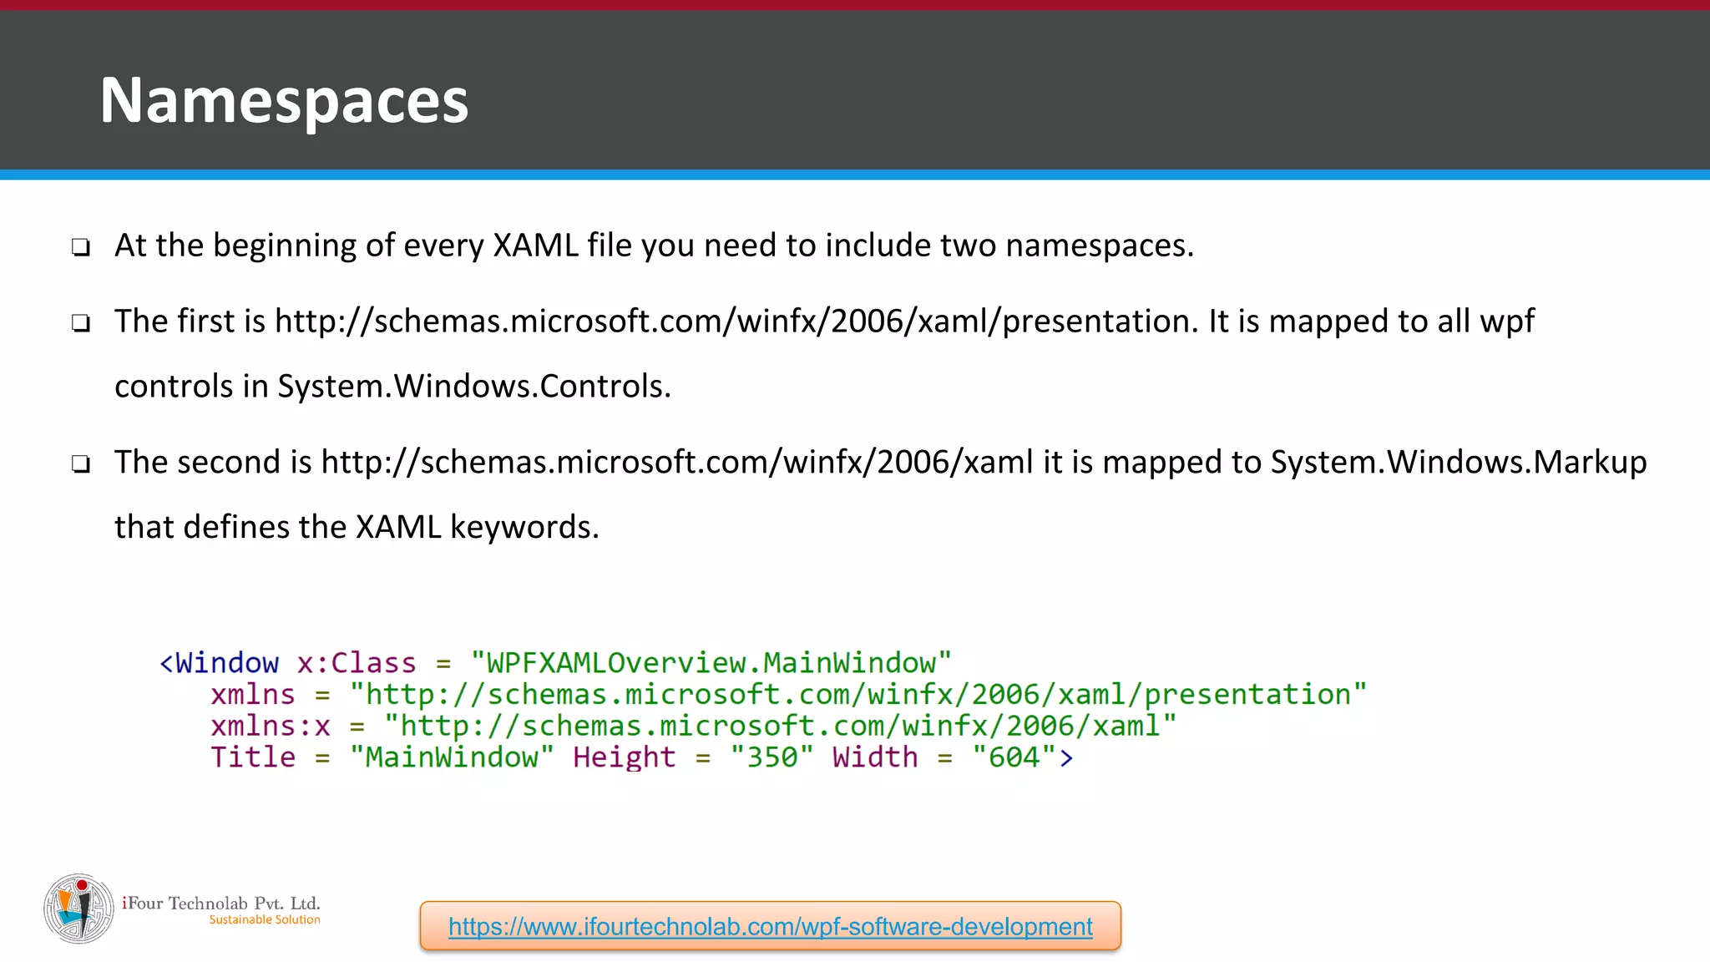
Task: Click the iFour Technolab circular logo
Action: tap(78, 909)
